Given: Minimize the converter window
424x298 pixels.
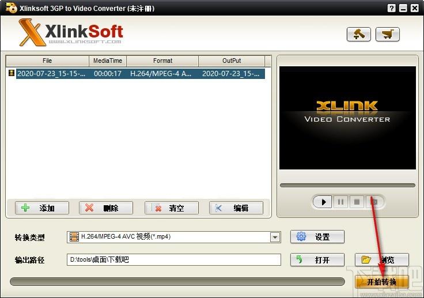Looking at the screenshot, I should coord(403,8).
